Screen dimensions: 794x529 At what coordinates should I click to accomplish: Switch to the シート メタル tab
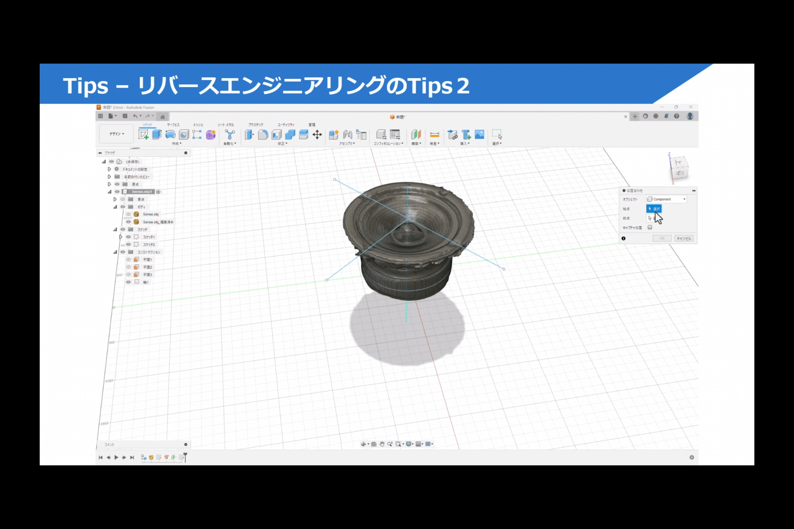click(226, 125)
